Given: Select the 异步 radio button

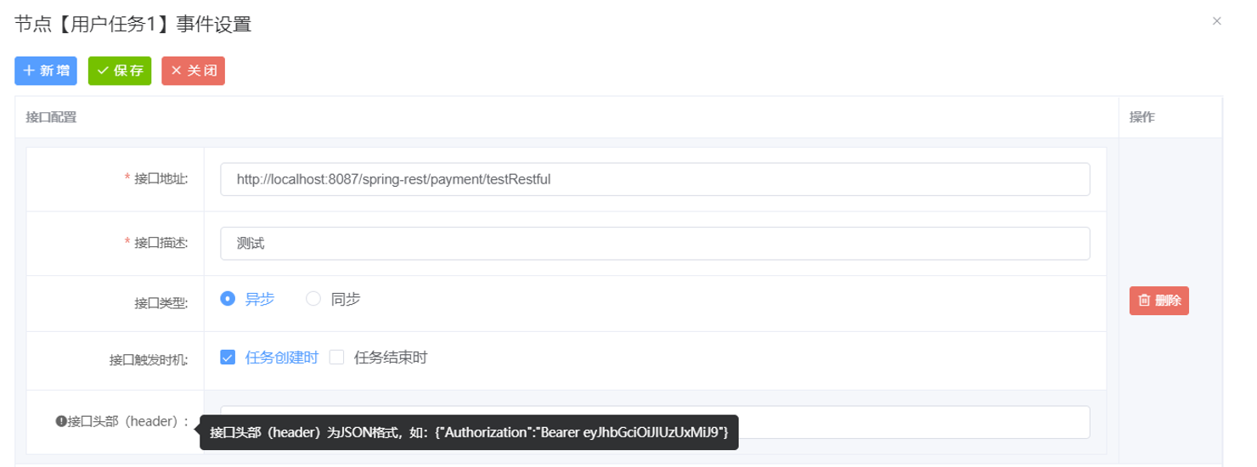Looking at the screenshot, I should [x=227, y=299].
